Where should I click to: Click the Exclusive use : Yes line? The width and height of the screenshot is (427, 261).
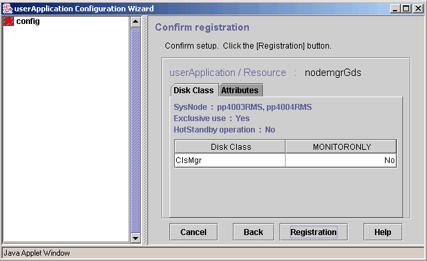(211, 119)
